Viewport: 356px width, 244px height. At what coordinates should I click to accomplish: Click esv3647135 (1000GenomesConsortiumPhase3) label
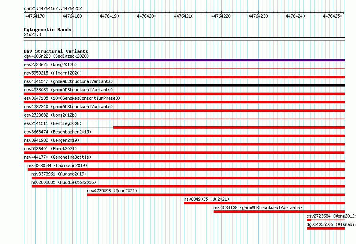pyautogui.click(x=72, y=98)
